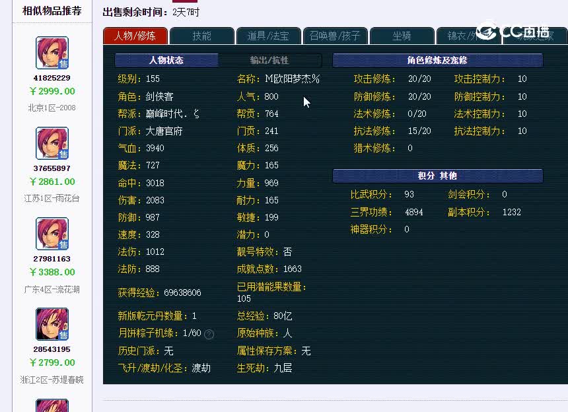Click the 相似物品推荐 heading
This screenshot has width=568, height=412.
[x=52, y=11]
